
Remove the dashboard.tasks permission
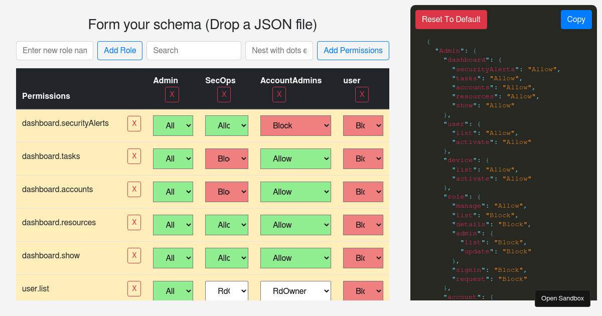point(134,156)
